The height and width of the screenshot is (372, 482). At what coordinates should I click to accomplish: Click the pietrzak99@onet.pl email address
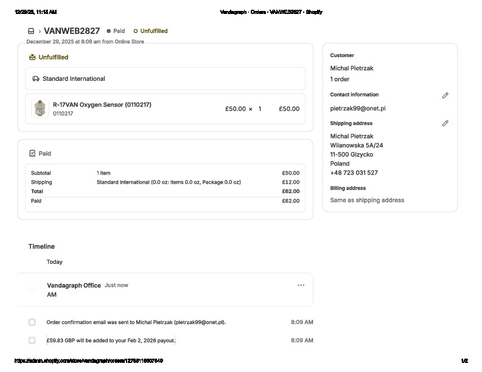click(x=358, y=109)
